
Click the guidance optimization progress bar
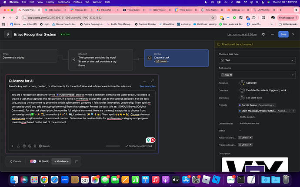pos(113,146)
